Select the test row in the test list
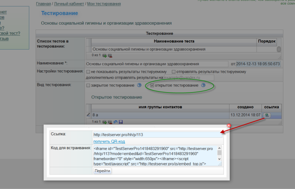The width and height of the screenshot is (295, 189). (174, 49)
